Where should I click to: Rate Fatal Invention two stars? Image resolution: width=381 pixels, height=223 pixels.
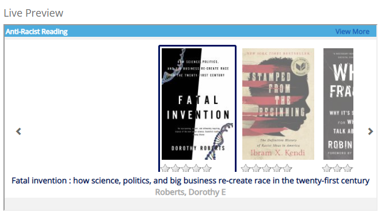[176, 168]
